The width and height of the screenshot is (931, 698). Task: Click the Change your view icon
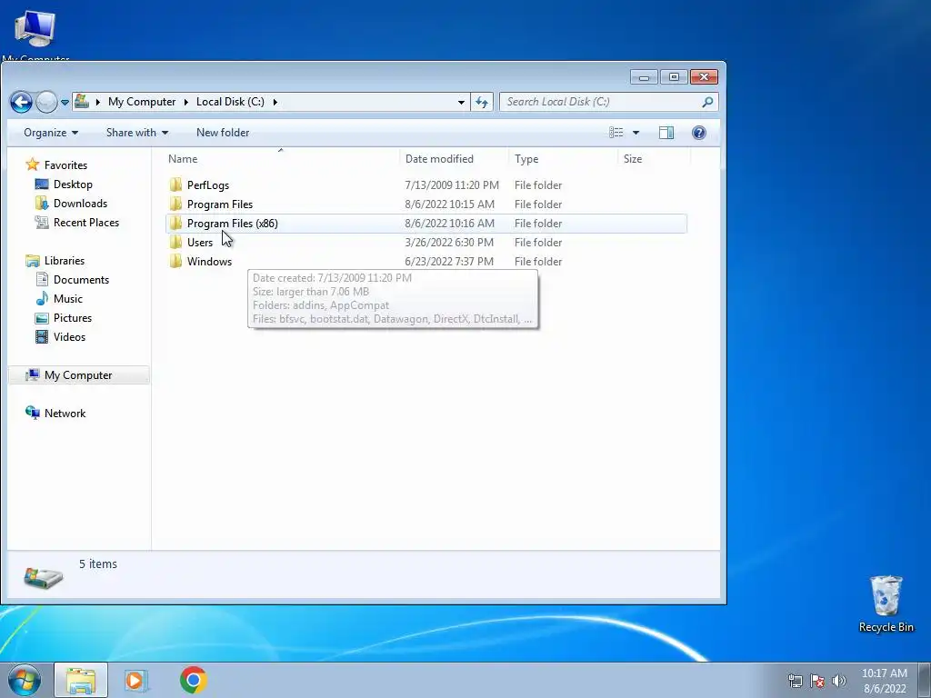[616, 133]
